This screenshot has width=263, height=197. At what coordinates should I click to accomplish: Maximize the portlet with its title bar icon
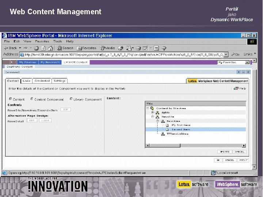(x=248, y=72)
